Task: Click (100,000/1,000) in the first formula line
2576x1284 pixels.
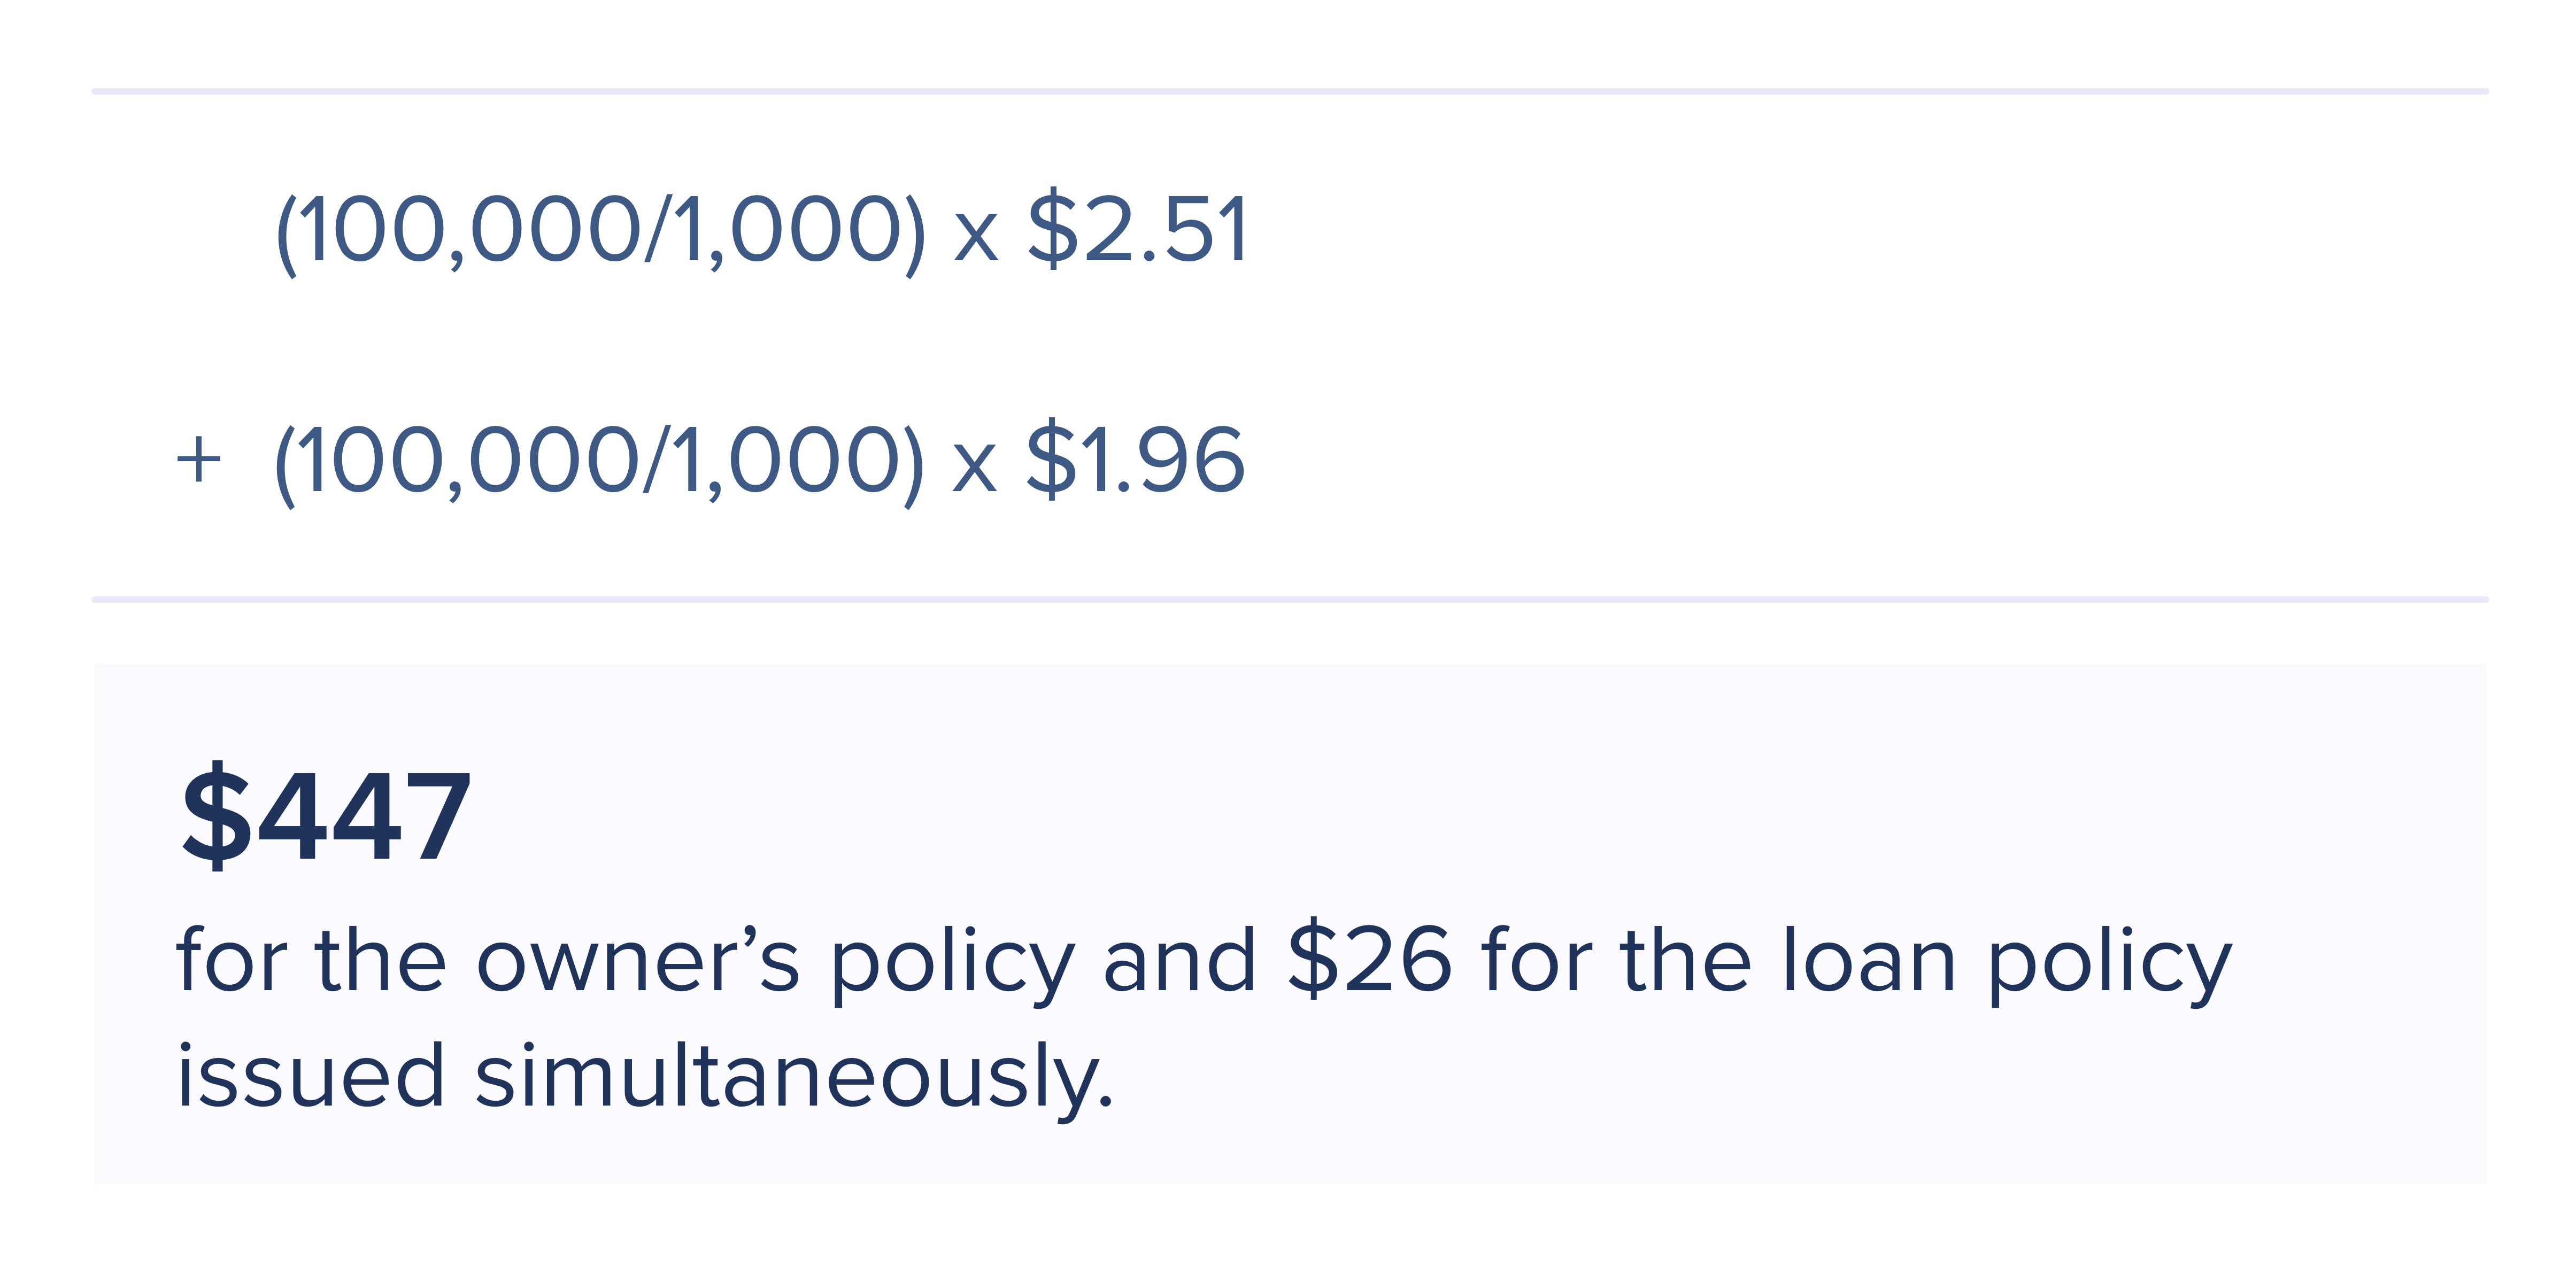Action: pos(601,231)
